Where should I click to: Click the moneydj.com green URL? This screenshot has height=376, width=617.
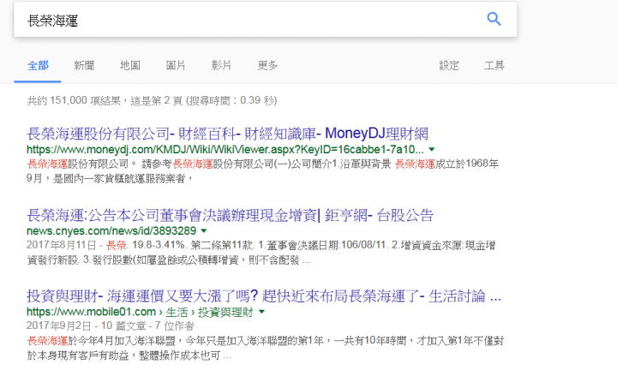click(225, 149)
